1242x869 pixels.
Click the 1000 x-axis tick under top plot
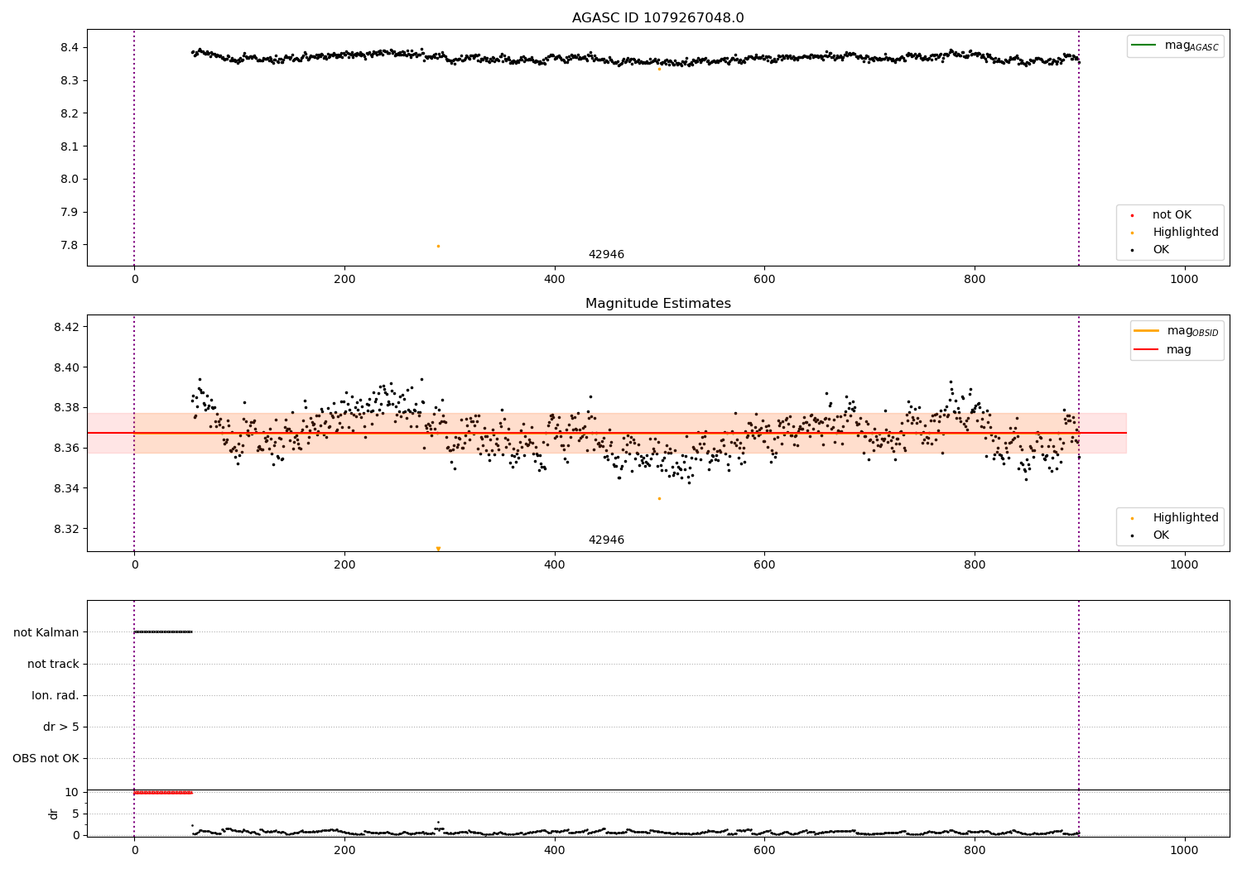[x=1184, y=280]
